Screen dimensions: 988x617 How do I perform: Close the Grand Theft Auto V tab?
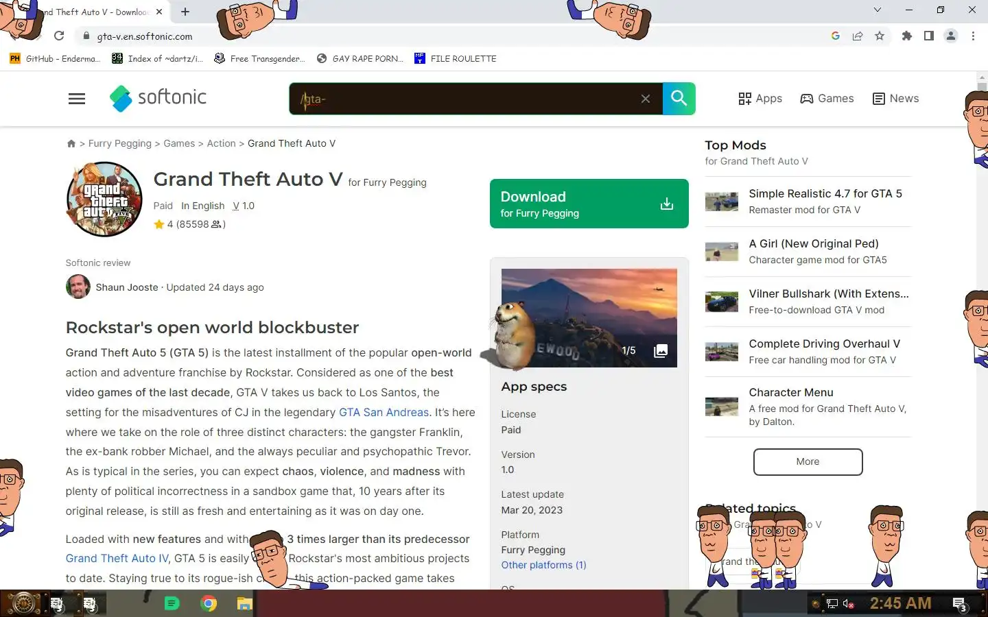point(159,12)
